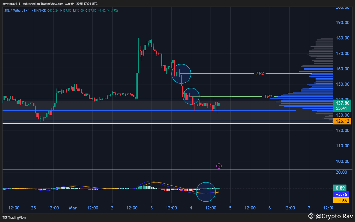Click the close value C137.86 in legend
Viewport: 355px width, 222px height.
coord(91,11)
